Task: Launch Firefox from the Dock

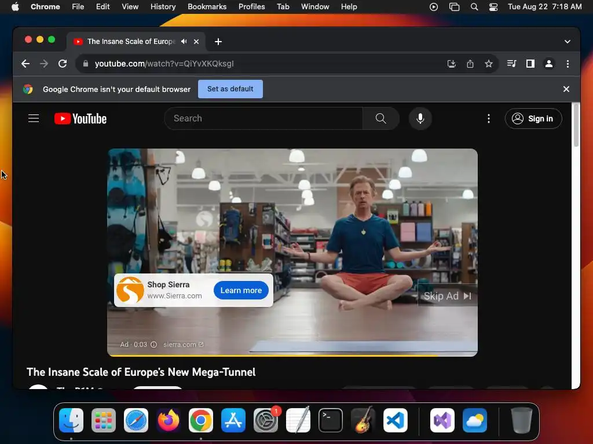Action: (169, 420)
